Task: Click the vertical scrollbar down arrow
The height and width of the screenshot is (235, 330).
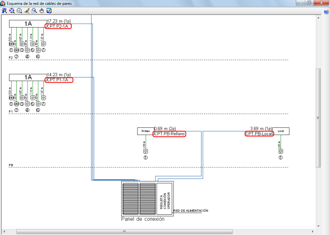Action: click(x=318, y=226)
